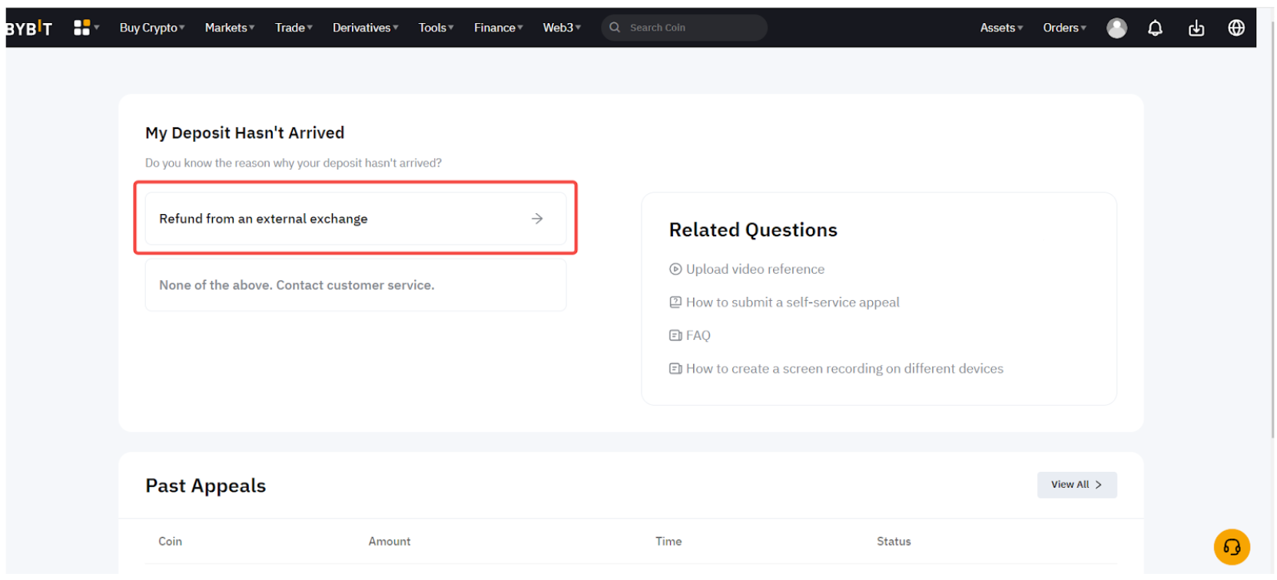Open Upload video reference link
This screenshot has width=1277, height=580.
click(755, 269)
